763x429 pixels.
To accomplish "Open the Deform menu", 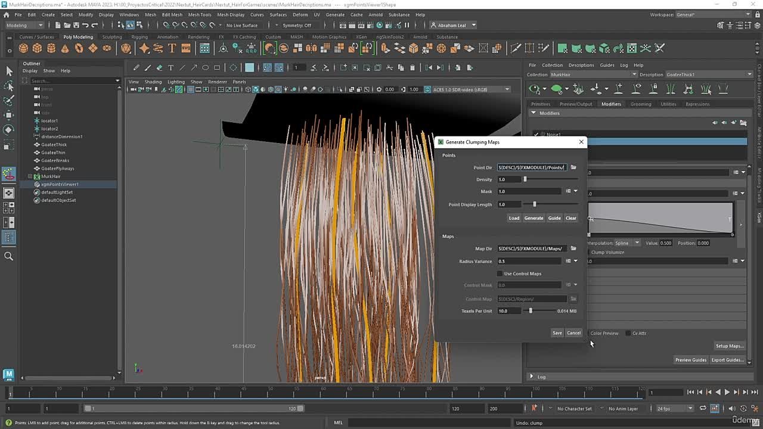I will tap(300, 14).
